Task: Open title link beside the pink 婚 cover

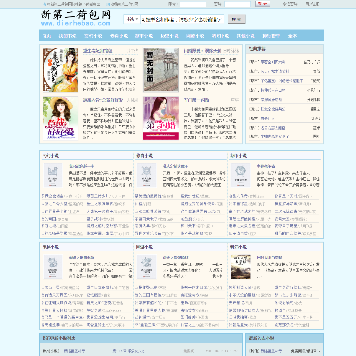Action: (196, 100)
